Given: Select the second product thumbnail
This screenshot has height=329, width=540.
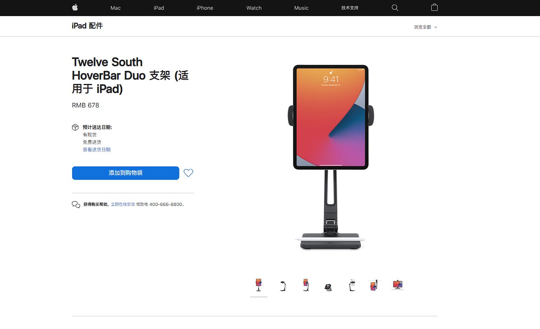Looking at the screenshot, I should (282, 285).
